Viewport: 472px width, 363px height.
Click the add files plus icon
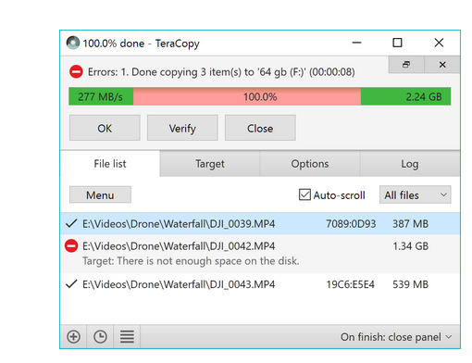[x=73, y=337]
